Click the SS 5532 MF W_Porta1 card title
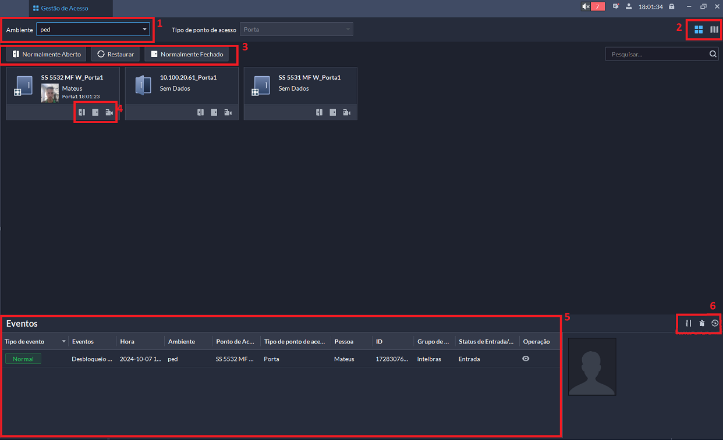This screenshot has width=723, height=440. point(72,77)
